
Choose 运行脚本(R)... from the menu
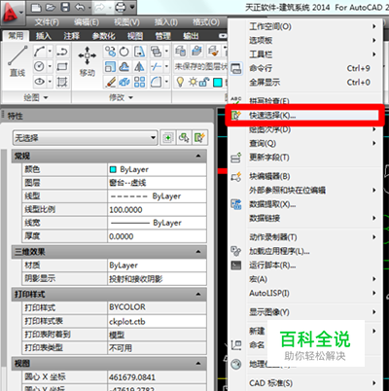pos(304,266)
